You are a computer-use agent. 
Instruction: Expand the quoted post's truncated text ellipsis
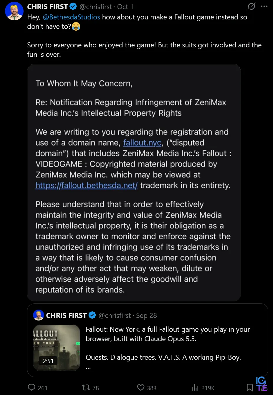88,367
